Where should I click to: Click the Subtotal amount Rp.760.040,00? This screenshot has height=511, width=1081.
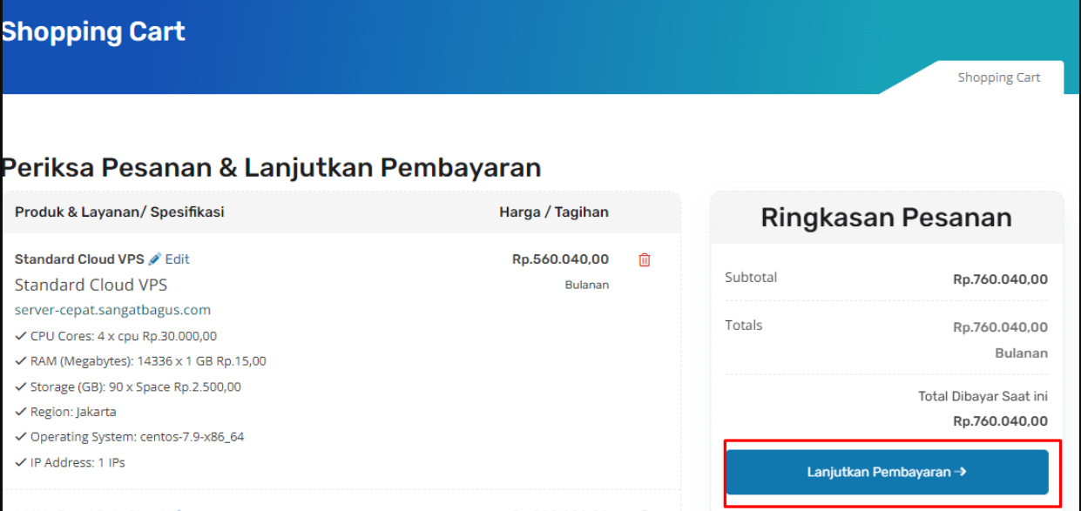[1000, 279]
